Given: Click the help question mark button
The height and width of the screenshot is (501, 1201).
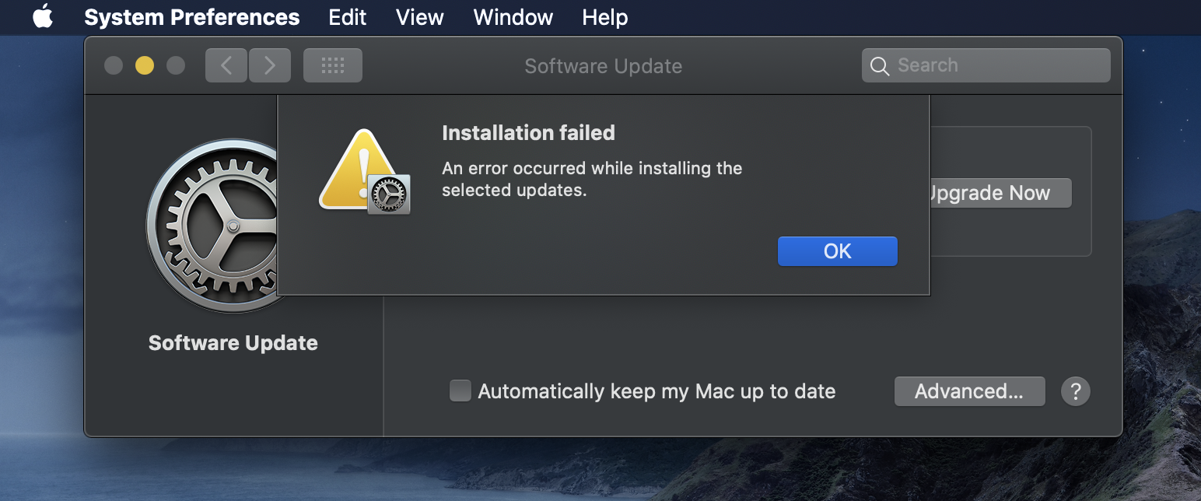Looking at the screenshot, I should pyautogui.click(x=1076, y=391).
